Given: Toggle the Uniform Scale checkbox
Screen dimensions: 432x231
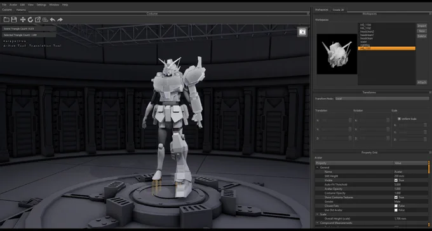Looking at the screenshot, I should 399,119.
